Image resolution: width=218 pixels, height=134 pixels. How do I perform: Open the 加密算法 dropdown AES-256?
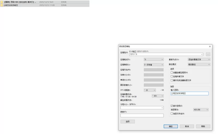point(201,110)
